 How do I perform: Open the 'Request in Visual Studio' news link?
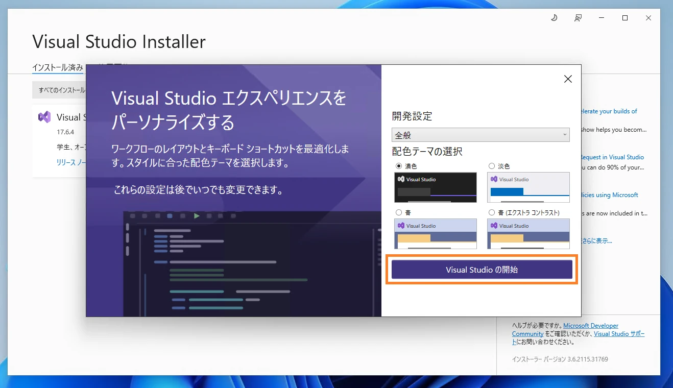pos(612,157)
